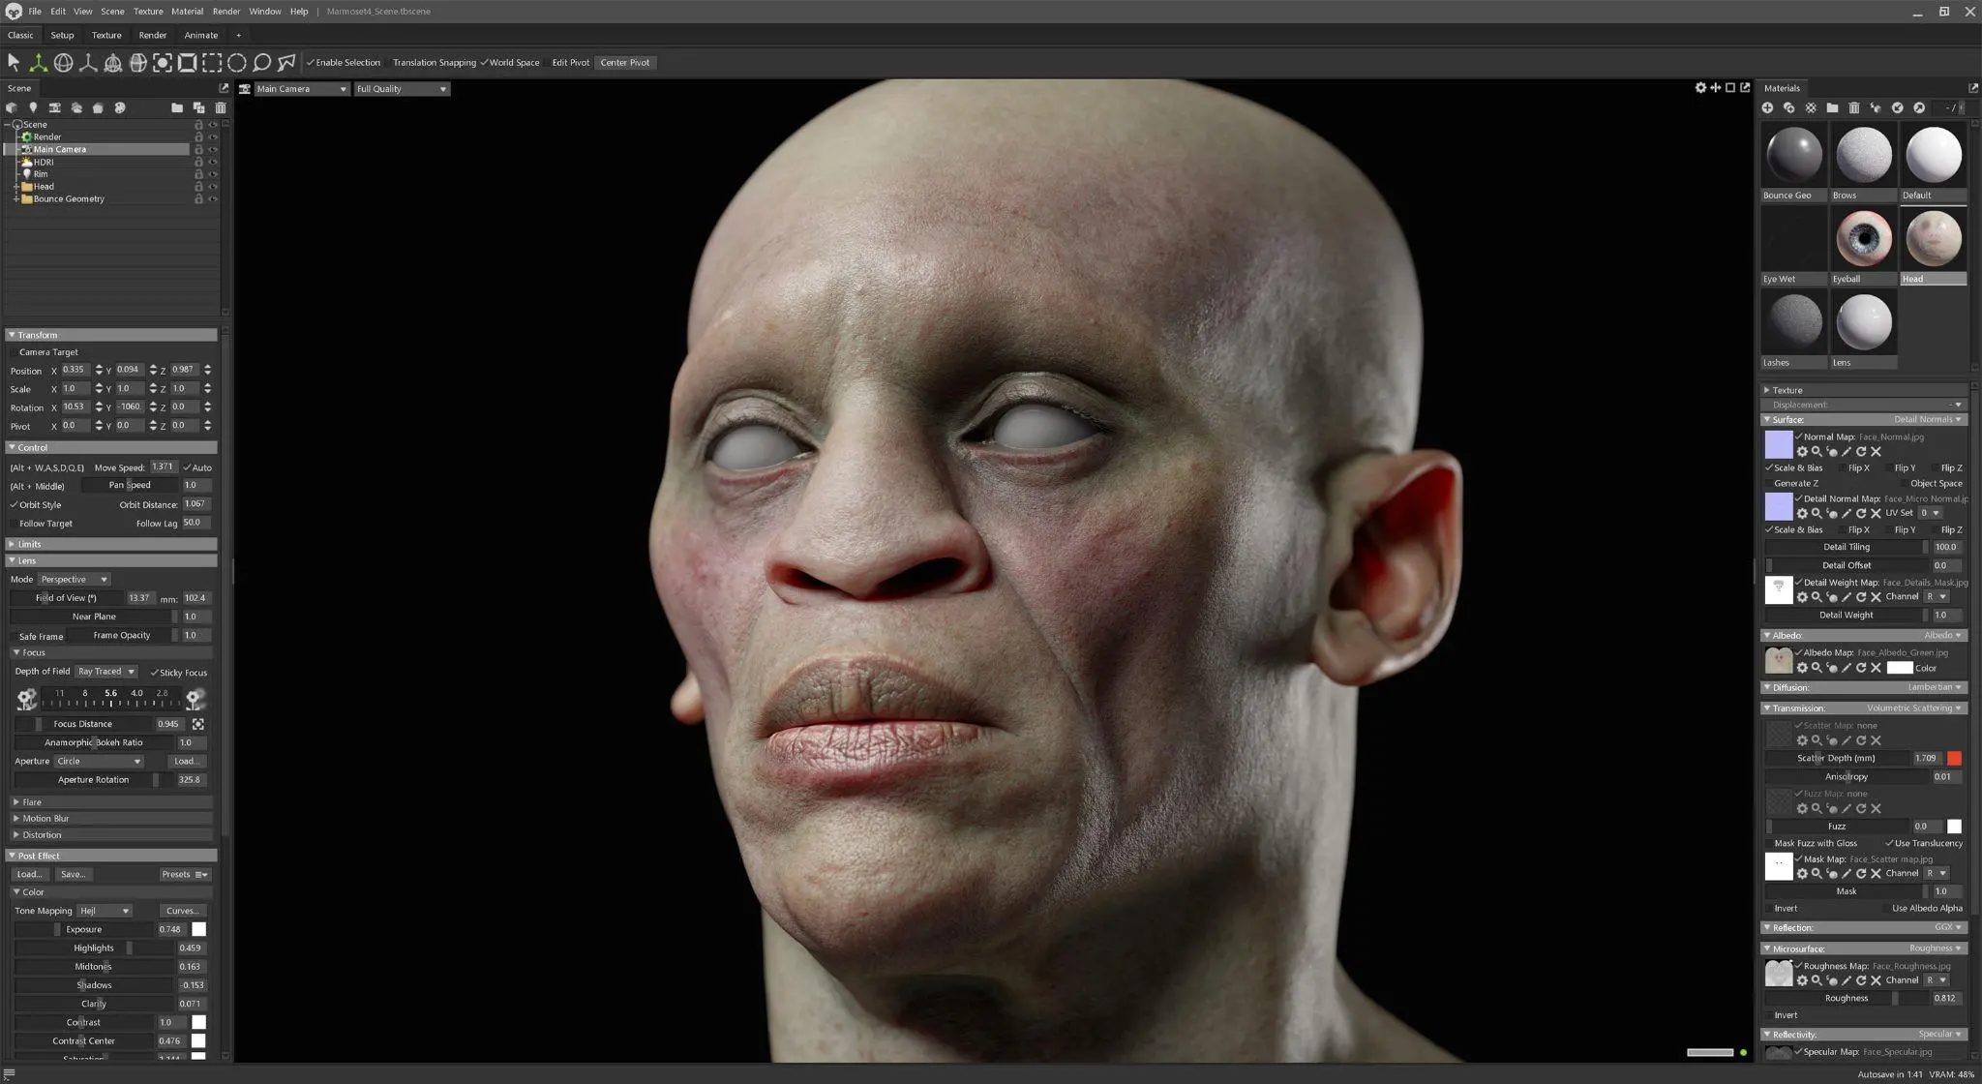The height and width of the screenshot is (1084, 1982).
Task: Pick the rectangular marquee selection tool
Action: [212, 63]
